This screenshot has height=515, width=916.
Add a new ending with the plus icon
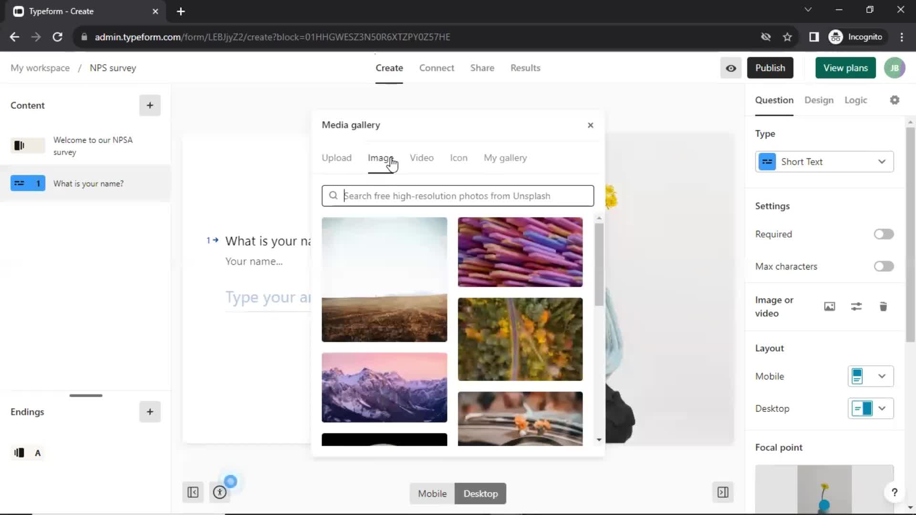[150, 412]
